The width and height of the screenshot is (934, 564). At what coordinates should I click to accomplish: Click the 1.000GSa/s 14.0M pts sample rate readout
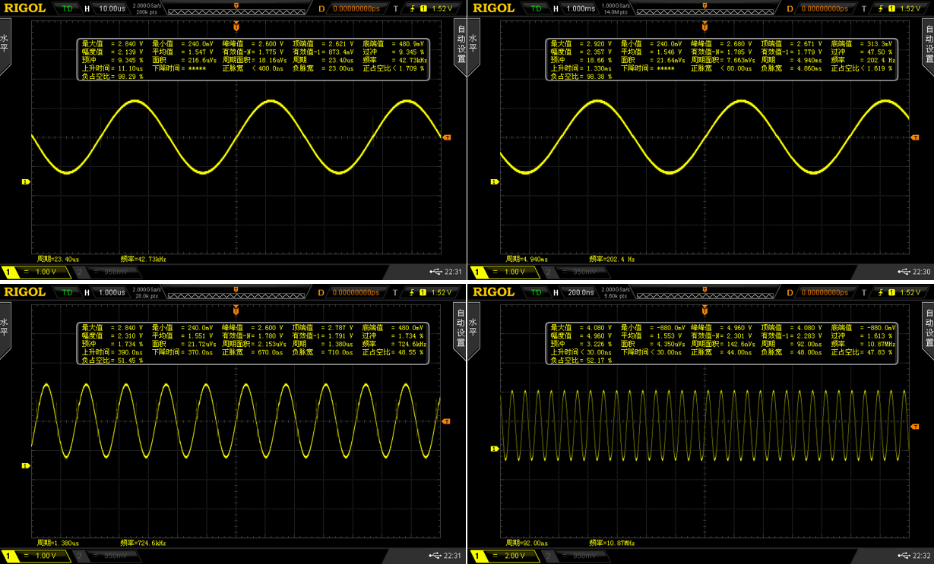(x=615, y=8)
